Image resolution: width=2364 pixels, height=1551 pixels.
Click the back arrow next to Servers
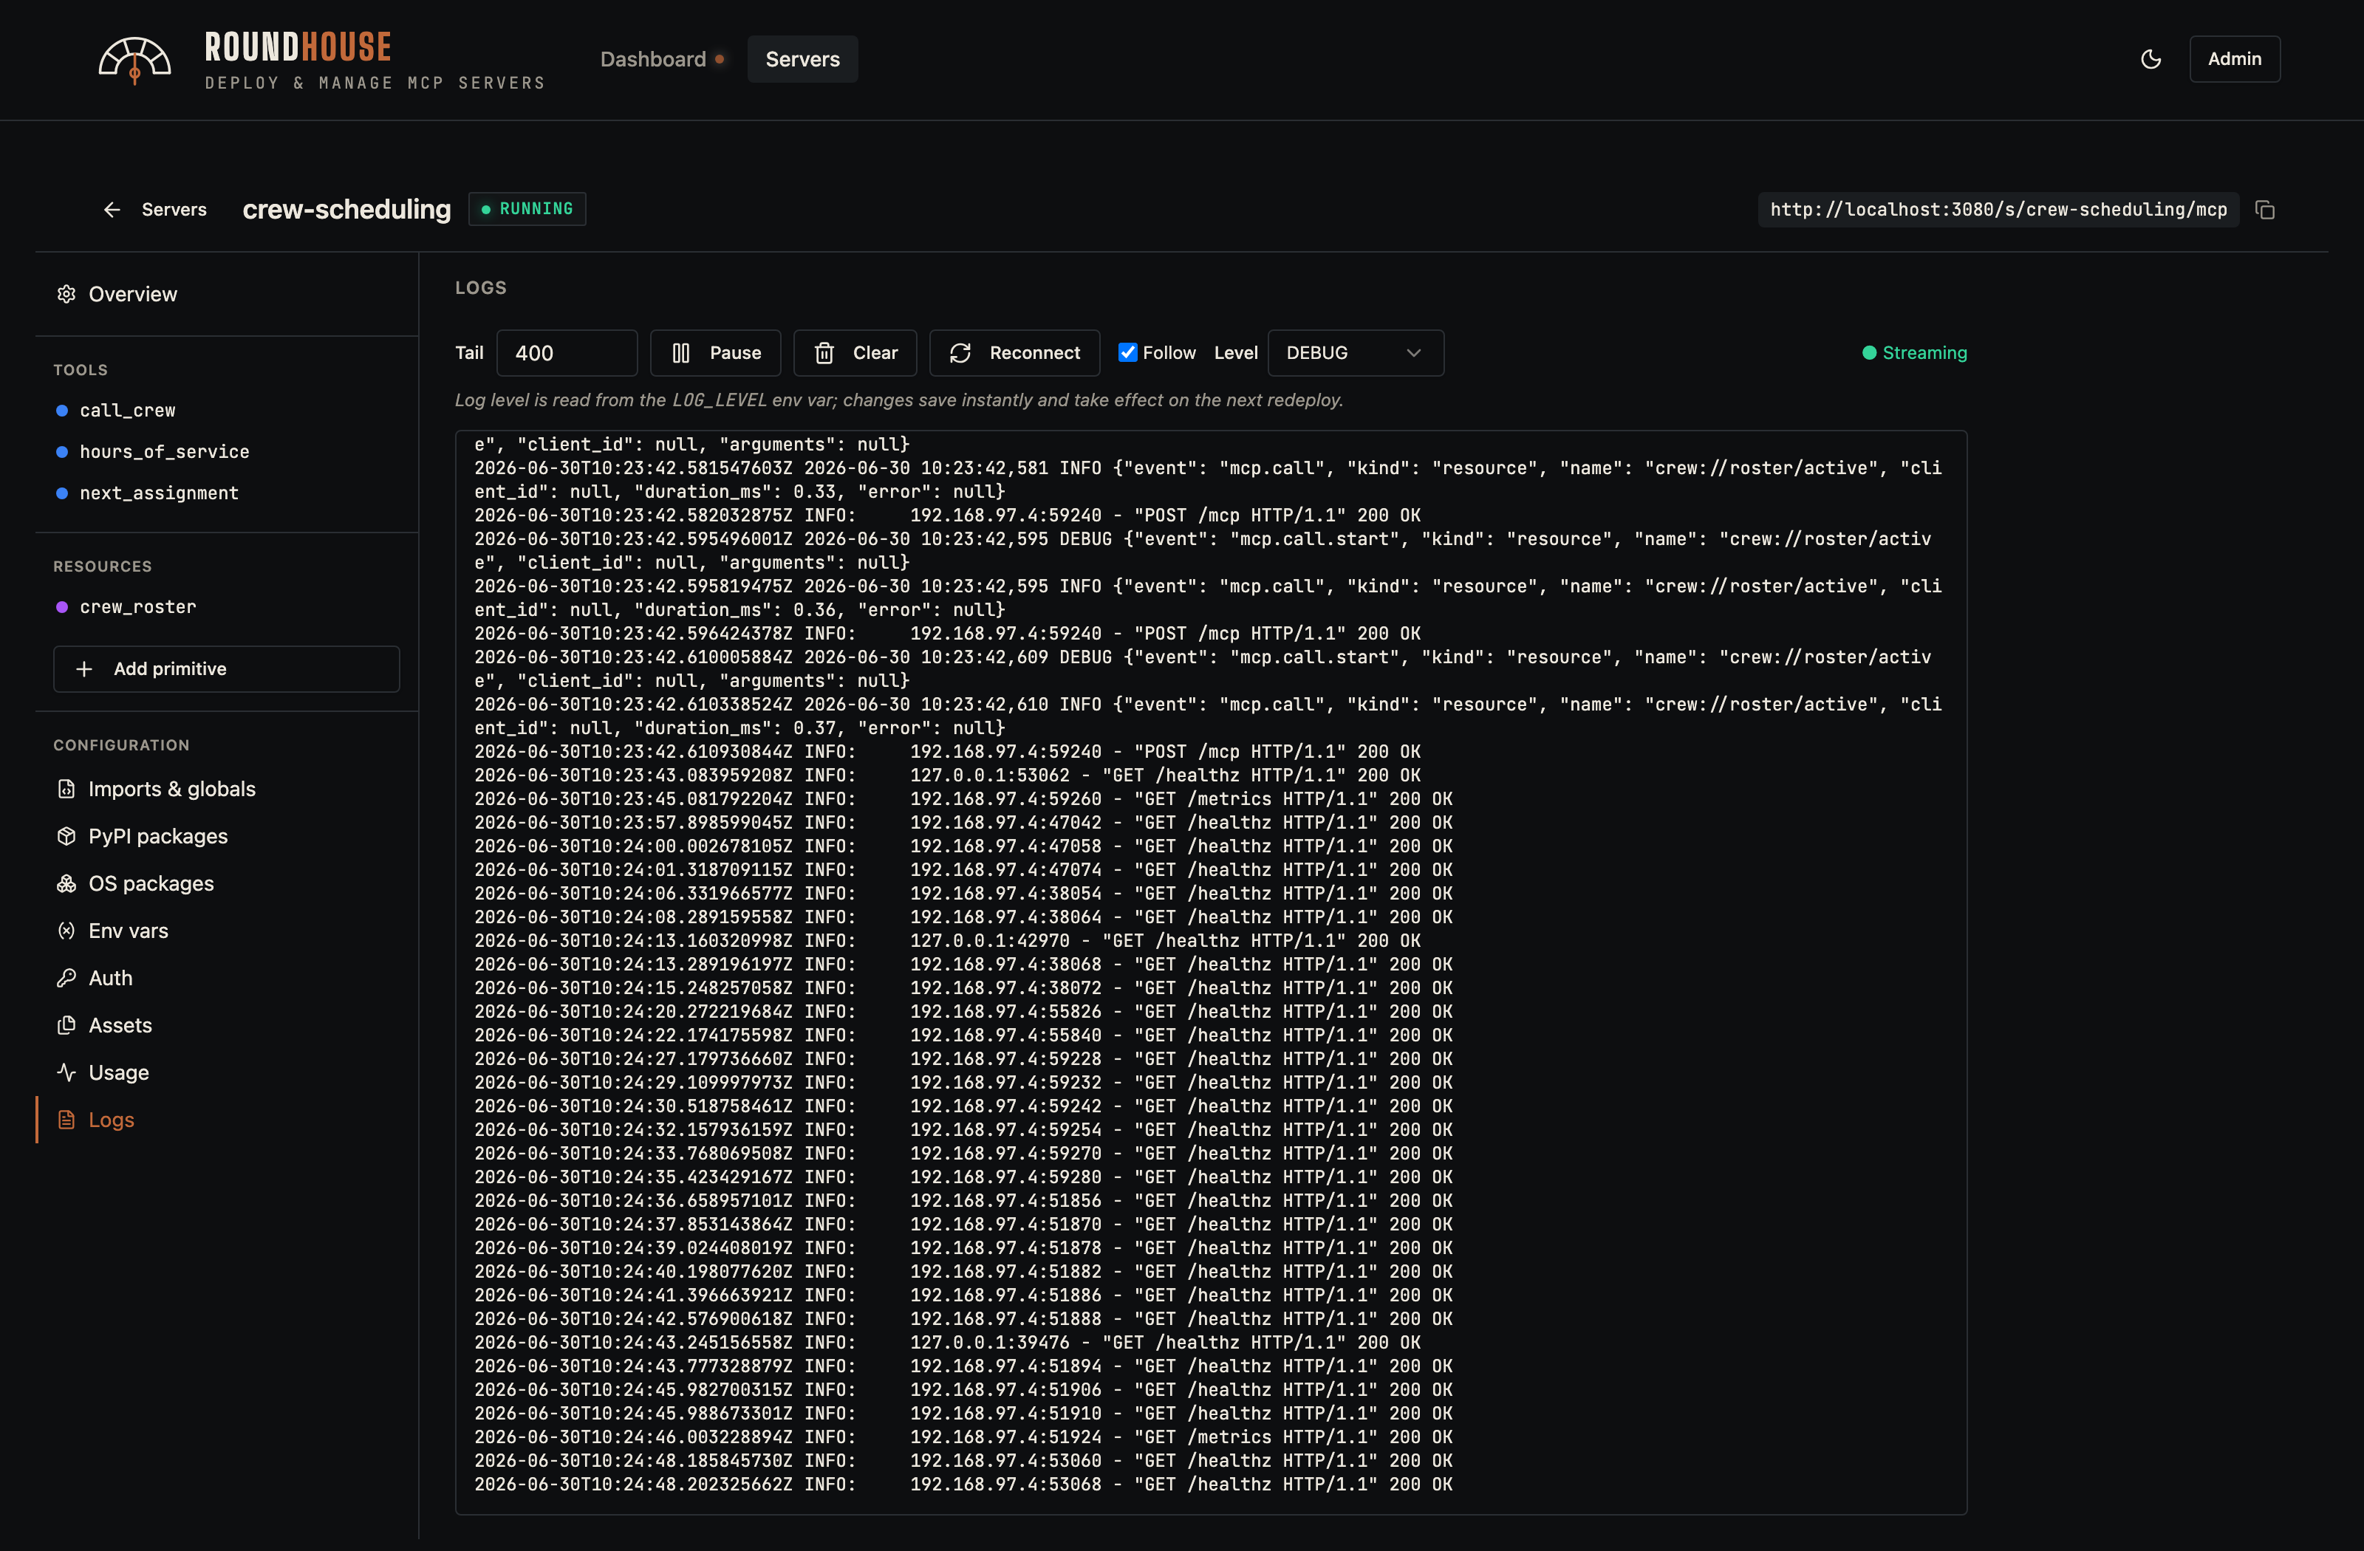(x=112, y=210)
